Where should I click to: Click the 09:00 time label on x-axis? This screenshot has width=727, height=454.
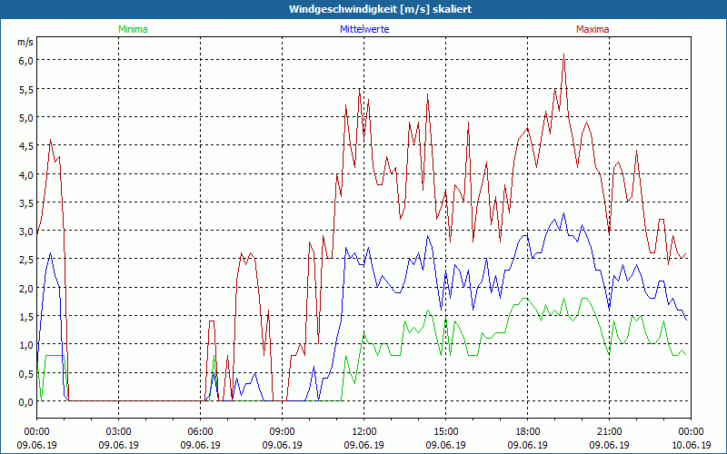pyautogui.click(x=283, y=432)
